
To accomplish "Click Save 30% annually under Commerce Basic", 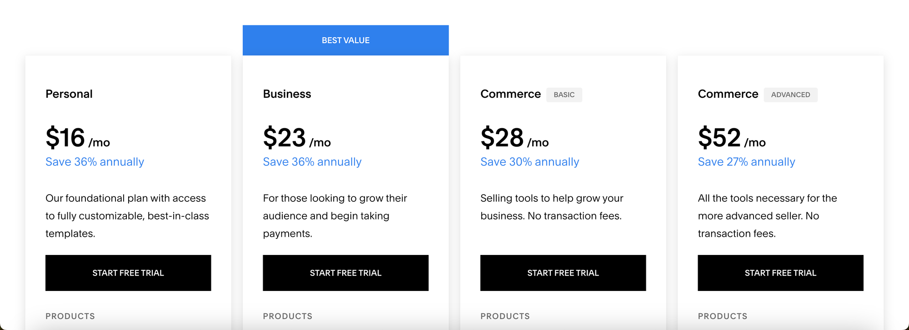I will click(529, 162).
